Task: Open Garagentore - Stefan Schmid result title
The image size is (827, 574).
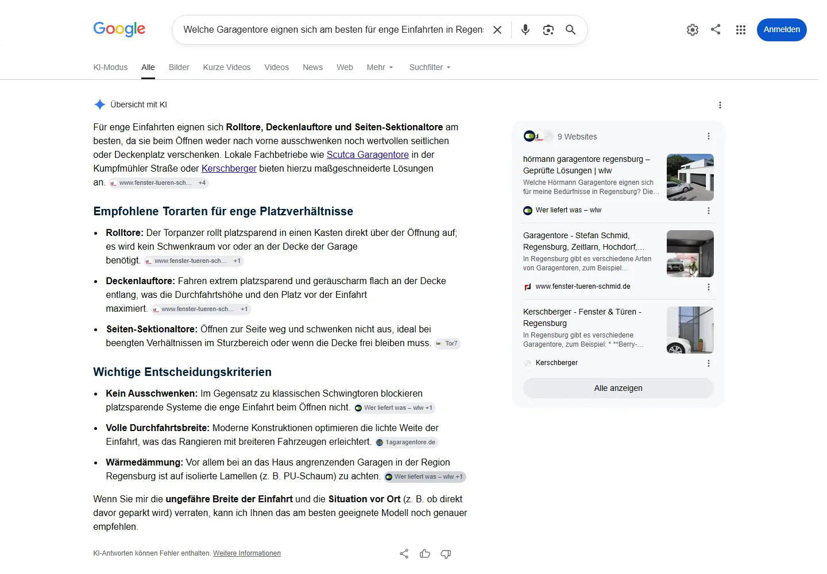Action: [x=584, y=241]
